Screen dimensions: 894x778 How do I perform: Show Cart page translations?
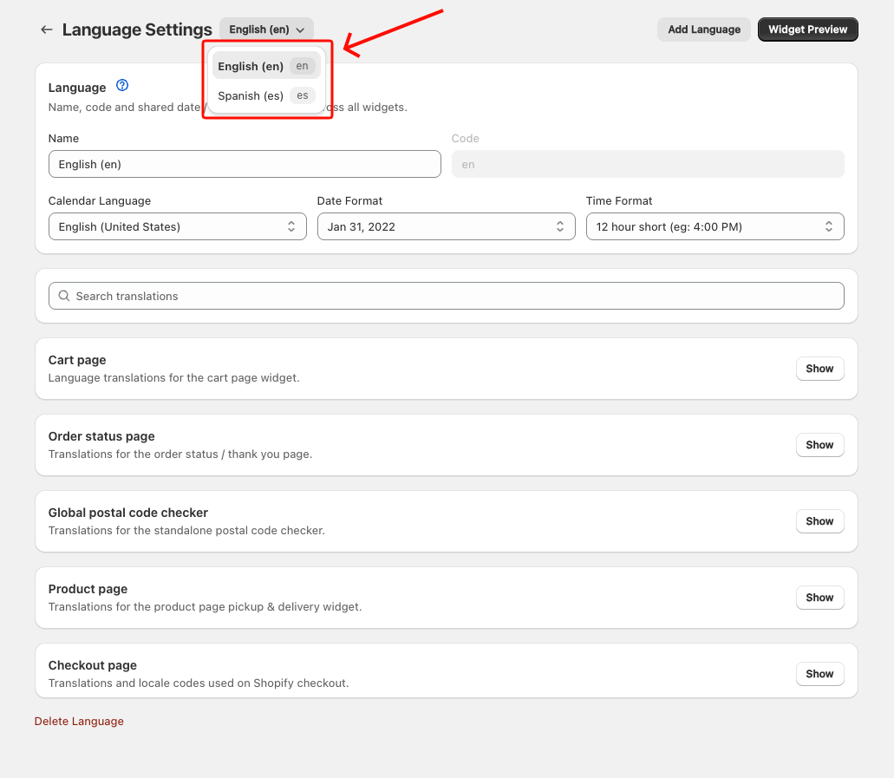pos(820,369)
